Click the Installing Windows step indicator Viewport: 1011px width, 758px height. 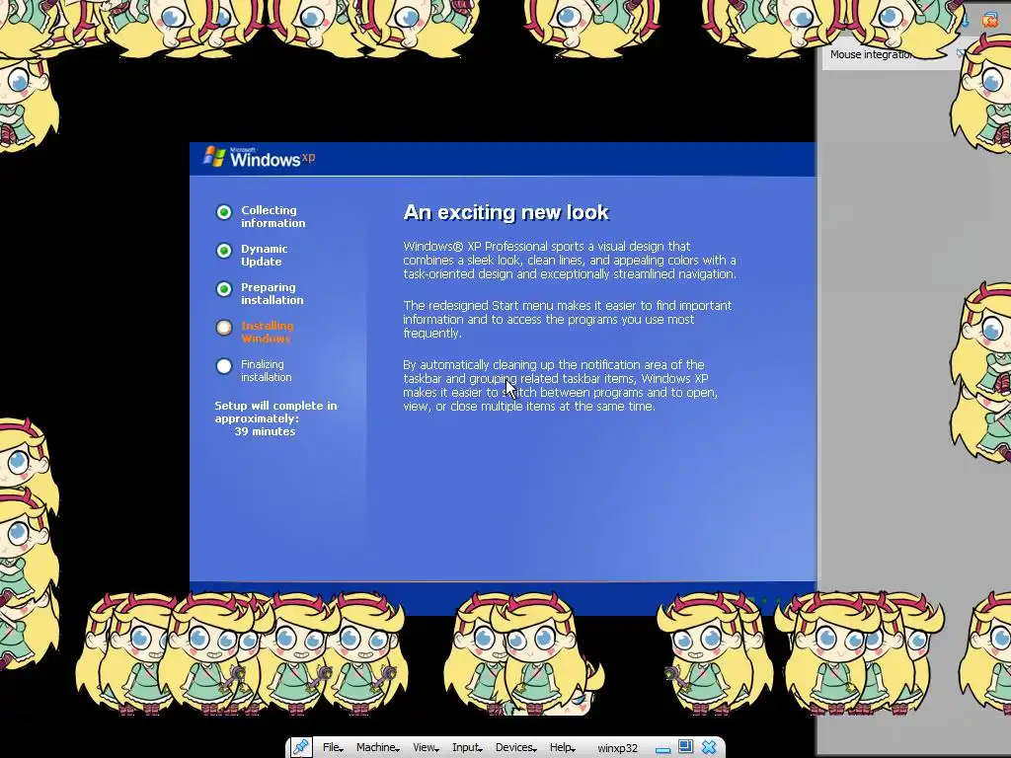tap(224, 328)
